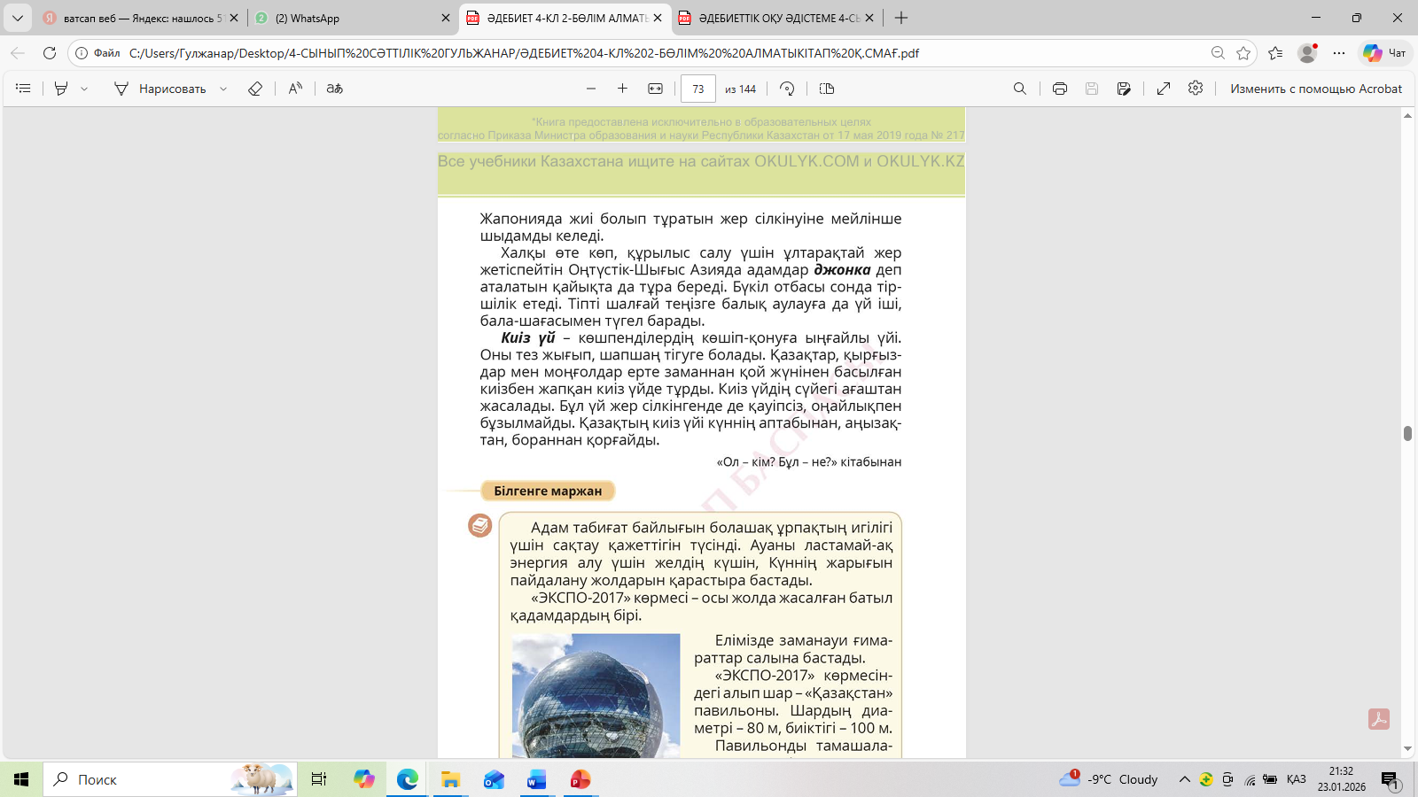
Task: Reload the current page
Action: (50, 53)
